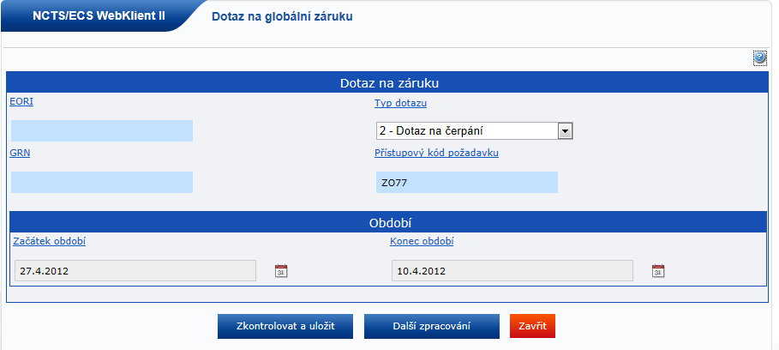Click the access code field containing ZO77

click(466, 182)
